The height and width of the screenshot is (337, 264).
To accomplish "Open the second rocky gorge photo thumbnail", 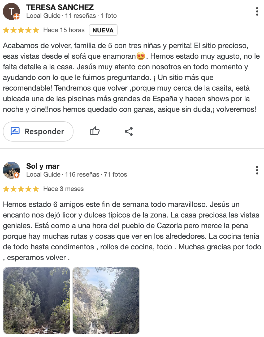I will [x=106, y=301].
